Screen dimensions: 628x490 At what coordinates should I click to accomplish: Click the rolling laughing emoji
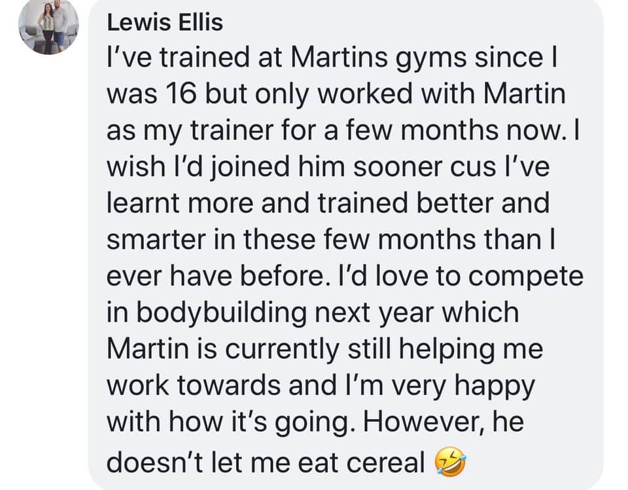click(x=451, y=464)
